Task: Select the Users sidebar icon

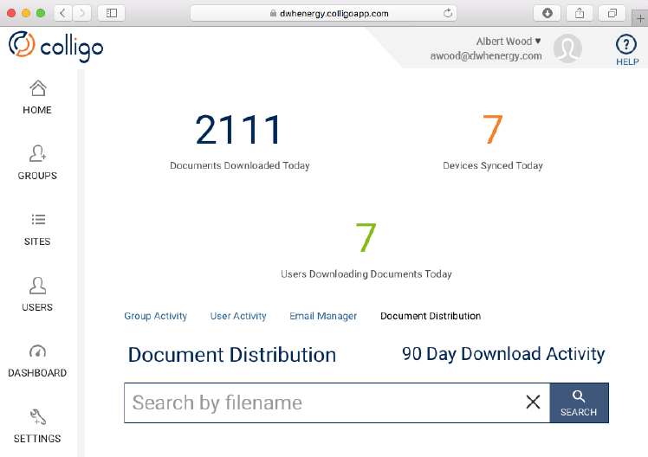Action: point(37,286)
